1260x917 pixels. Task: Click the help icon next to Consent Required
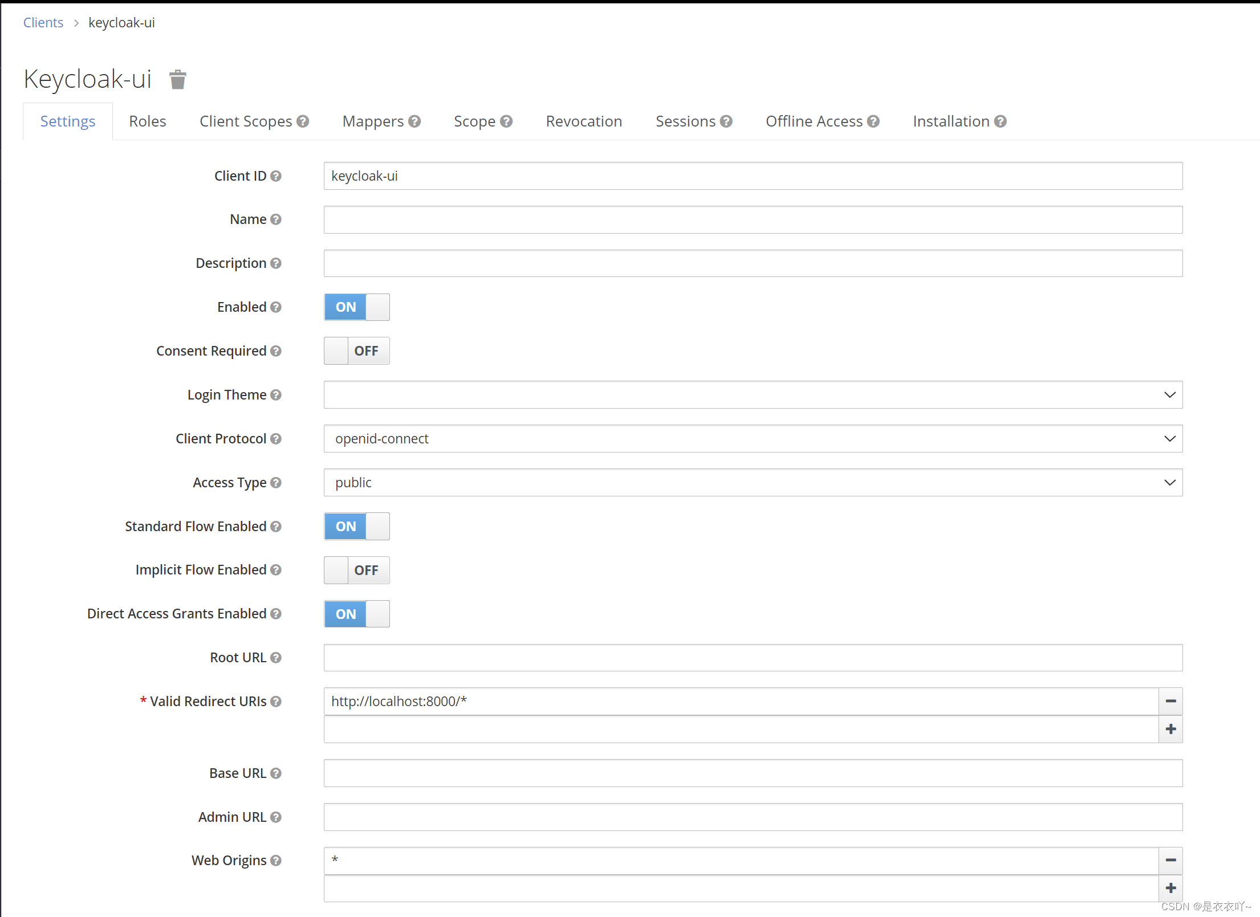point(276,351)
